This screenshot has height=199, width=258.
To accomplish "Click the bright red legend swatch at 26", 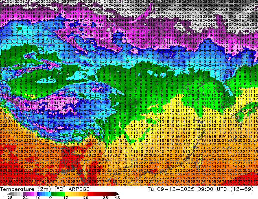I will coord(89,194).
